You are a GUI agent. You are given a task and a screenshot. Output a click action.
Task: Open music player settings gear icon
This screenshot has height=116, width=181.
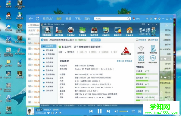159,19
